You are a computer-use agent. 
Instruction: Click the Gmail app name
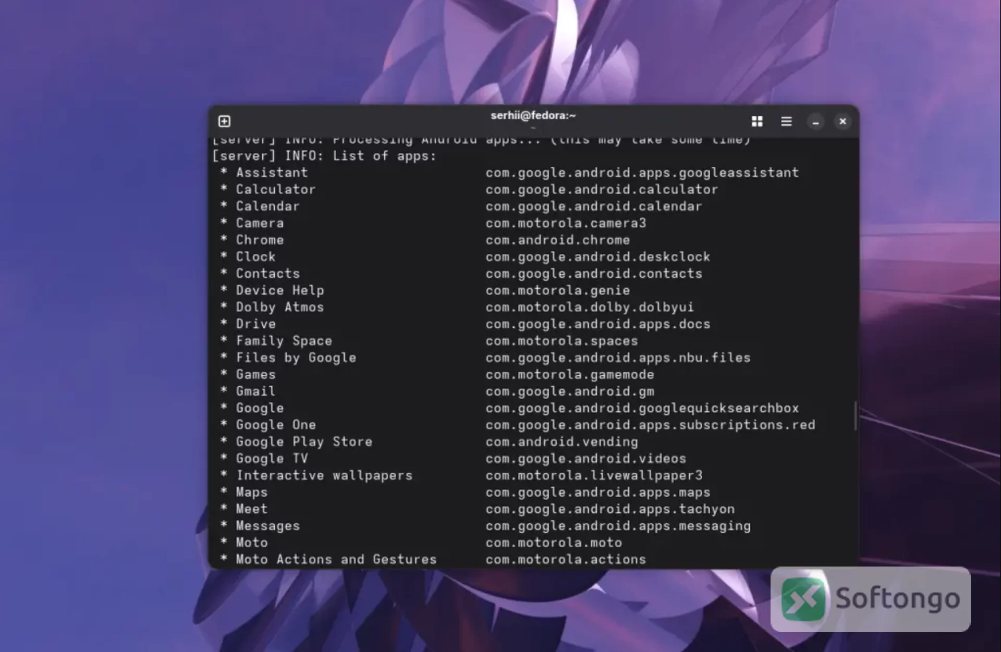[255, 391]
